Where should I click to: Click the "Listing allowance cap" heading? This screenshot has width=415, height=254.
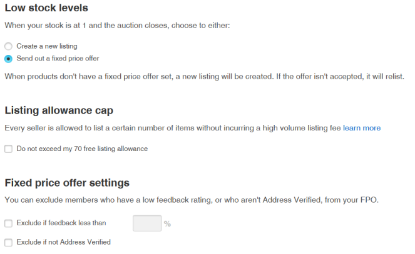(x=59, y=110)
